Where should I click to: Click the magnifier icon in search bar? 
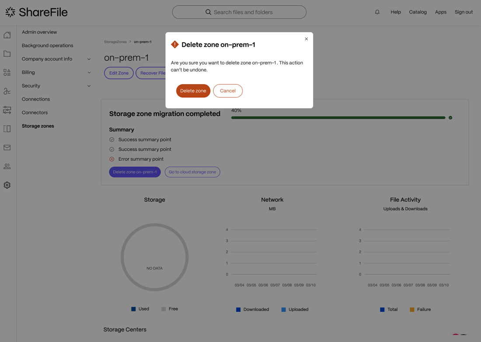pos(208,12)
